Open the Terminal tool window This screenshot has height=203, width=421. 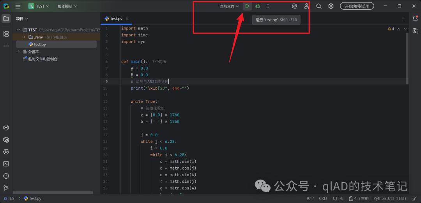pyautogui.click(x=6, y=164)
